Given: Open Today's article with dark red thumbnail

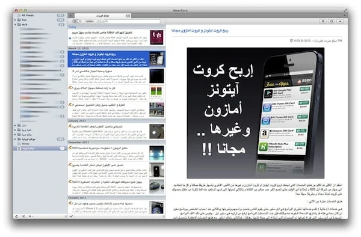Looking at the screenshot, I should 117,37.
